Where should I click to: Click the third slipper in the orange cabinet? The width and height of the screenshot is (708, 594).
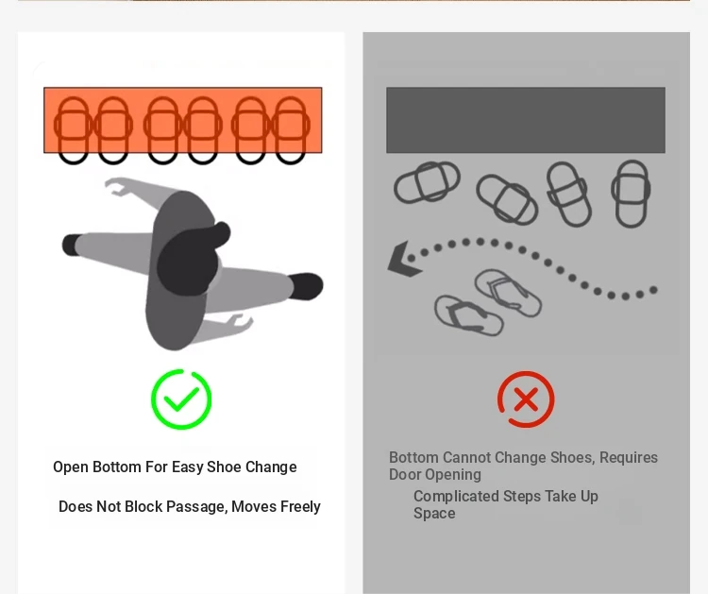(x=162, y=130)
